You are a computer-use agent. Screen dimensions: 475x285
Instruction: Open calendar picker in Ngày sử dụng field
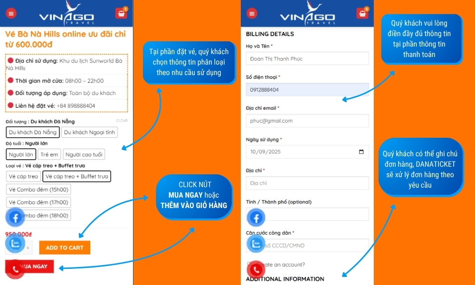point(361,152)
